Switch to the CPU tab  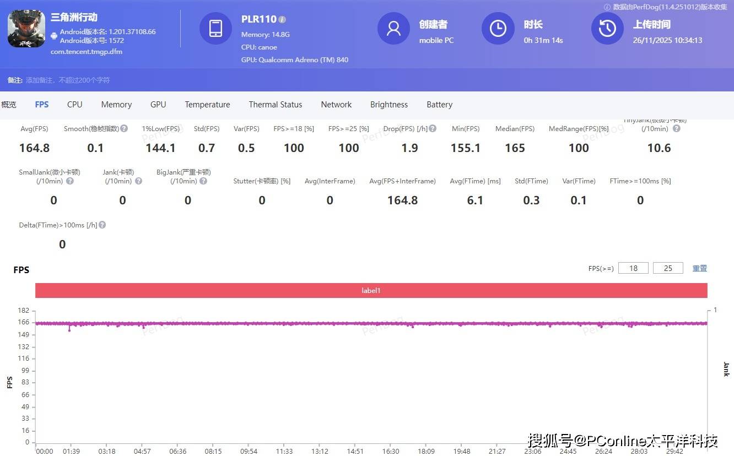74,105
